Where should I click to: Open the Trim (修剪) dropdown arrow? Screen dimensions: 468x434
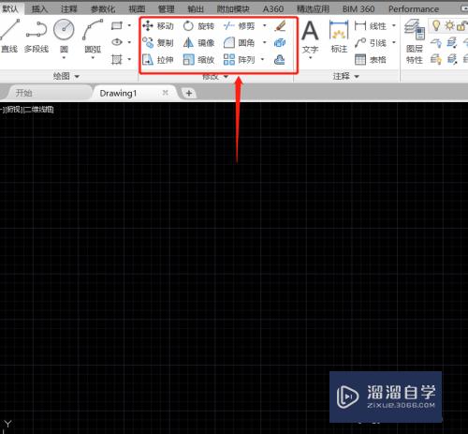pos(265,25)
